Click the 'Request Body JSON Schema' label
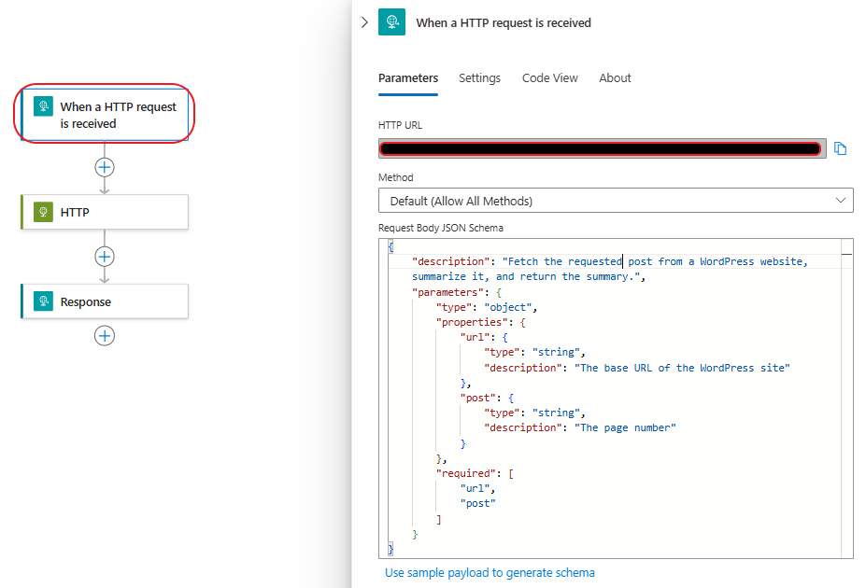 click(x=441, y=228)
